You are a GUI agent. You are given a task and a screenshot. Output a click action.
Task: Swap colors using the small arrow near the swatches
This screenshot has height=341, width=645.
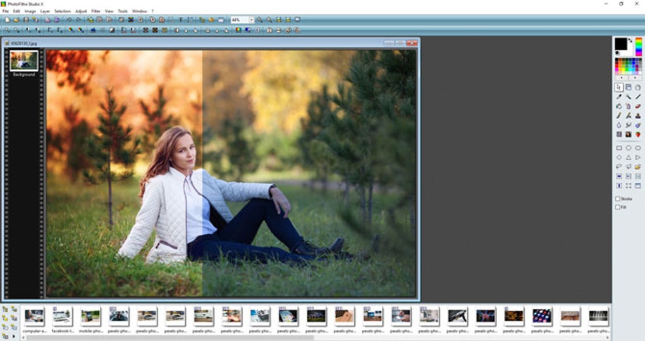coord(630,40)
